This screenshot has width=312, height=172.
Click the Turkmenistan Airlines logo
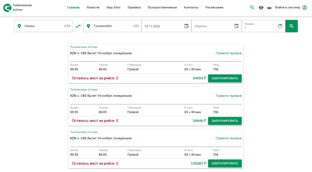(8, 8)
